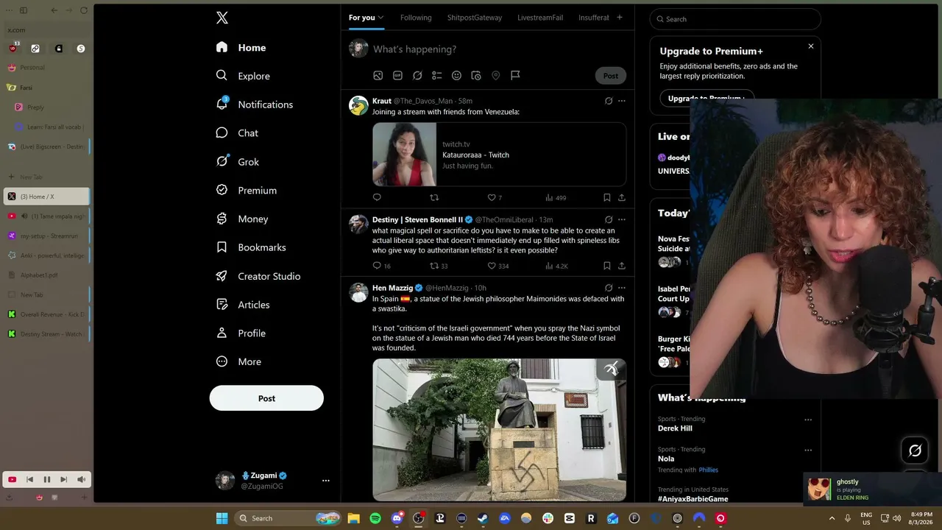
Task: Click the What's happening compose field
Action: pos(498,49)
